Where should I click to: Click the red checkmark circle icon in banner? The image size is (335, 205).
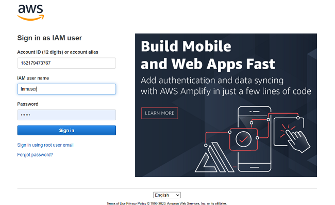pyautogui.click(x=243, y=139)
